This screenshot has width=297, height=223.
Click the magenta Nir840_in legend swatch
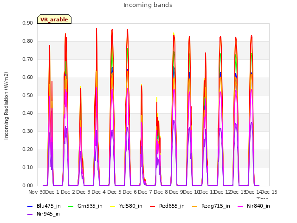(240, 206)
